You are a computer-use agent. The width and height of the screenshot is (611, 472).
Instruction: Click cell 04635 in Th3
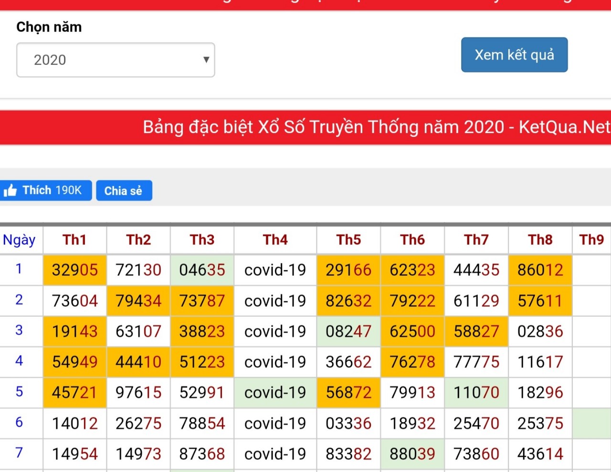[x=202, y=270]
